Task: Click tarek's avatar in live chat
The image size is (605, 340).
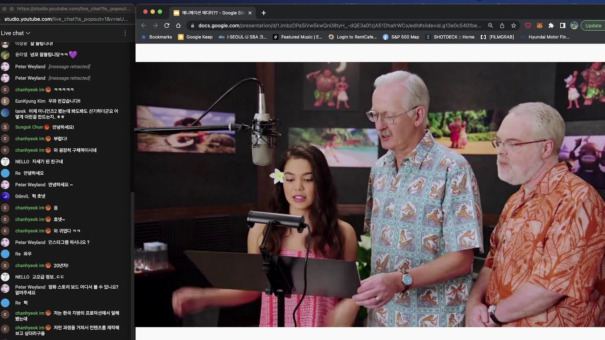Action: (x=5, y=113)
